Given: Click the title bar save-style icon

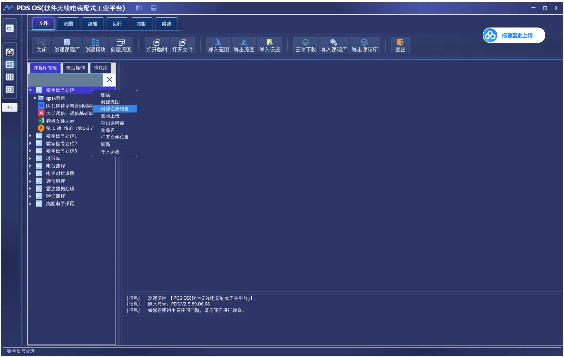Looking at the screenshot, I should 154,8.
